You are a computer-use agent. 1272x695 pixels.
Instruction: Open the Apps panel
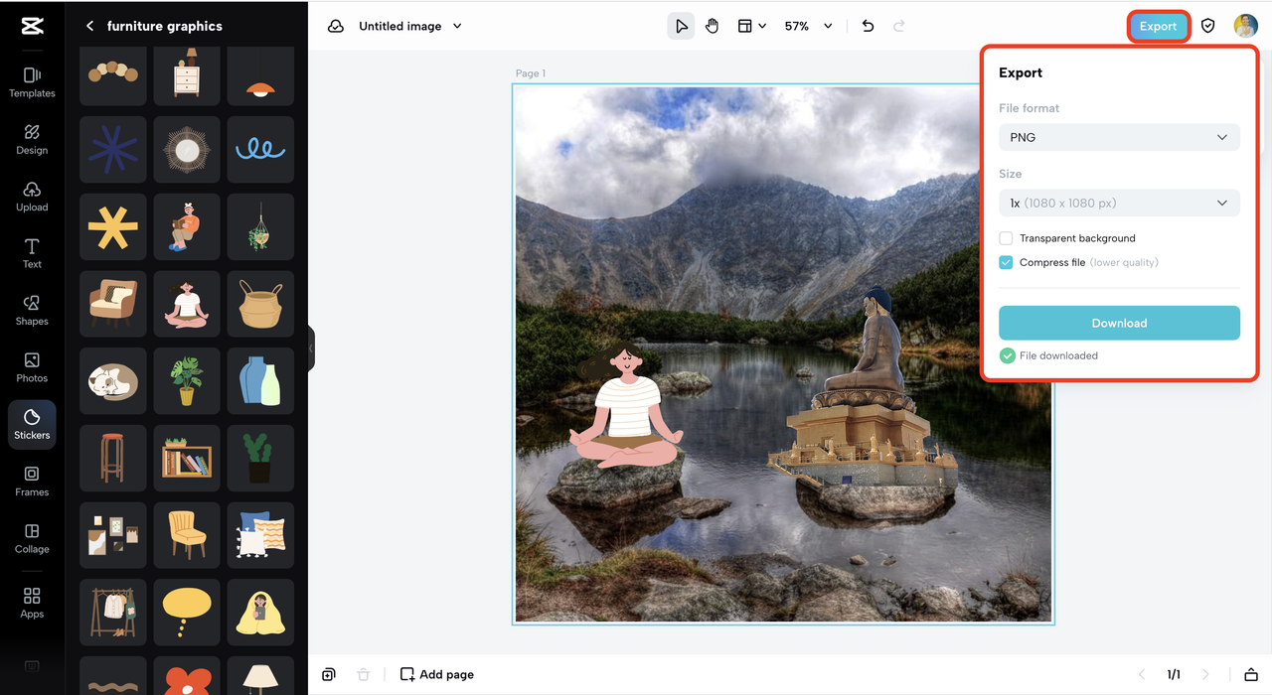coord(32,603)
